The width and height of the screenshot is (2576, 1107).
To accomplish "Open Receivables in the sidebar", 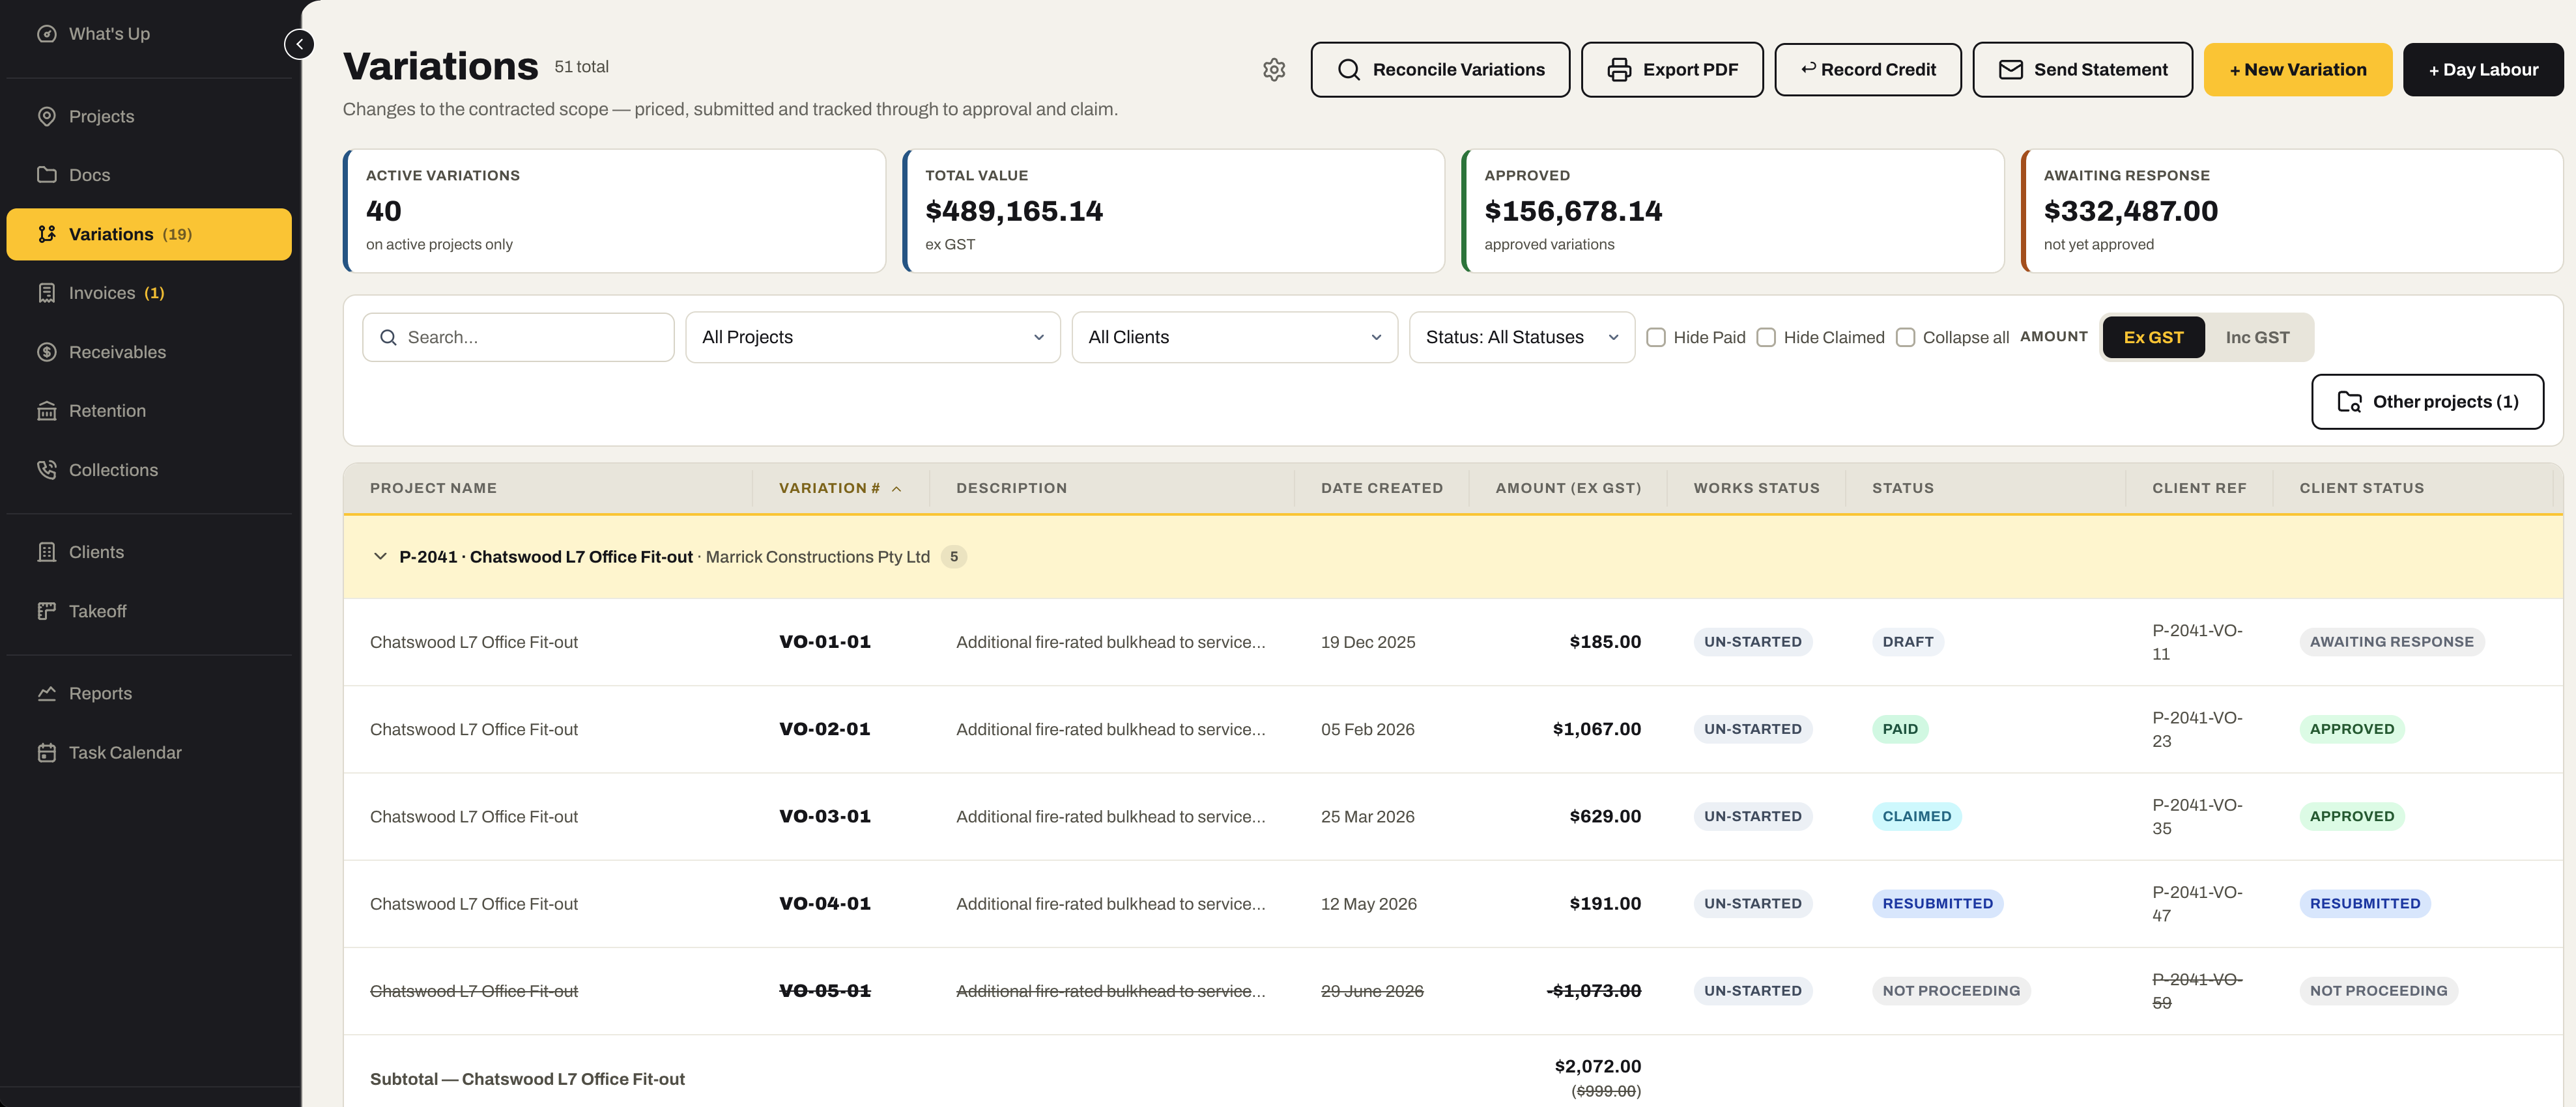I will (149, 352).
